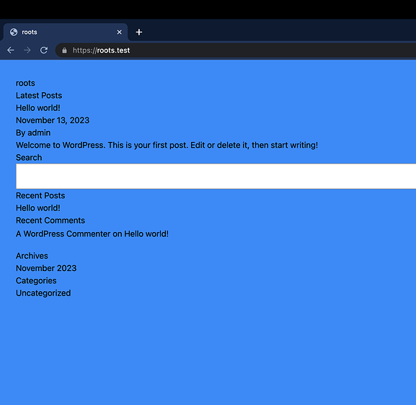Viewport: 416px width, 405px height.
Task: Click the Categories heading
Action: click(36, 280)
